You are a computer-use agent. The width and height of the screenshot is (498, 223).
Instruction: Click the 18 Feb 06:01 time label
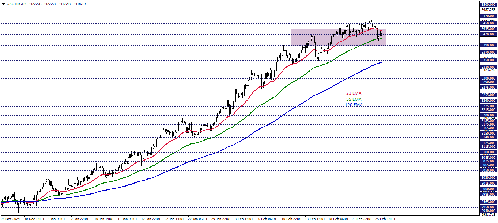coord(338,219)
